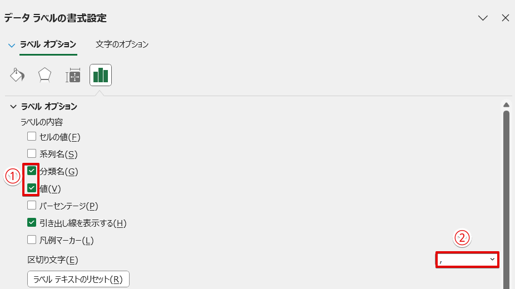The width and height of the screenshot is (515, 289).
Task: Open the task pane options chevron
Action: 483,18
